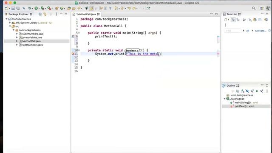
Task: Click the Activate... task link
Action: 260,31
